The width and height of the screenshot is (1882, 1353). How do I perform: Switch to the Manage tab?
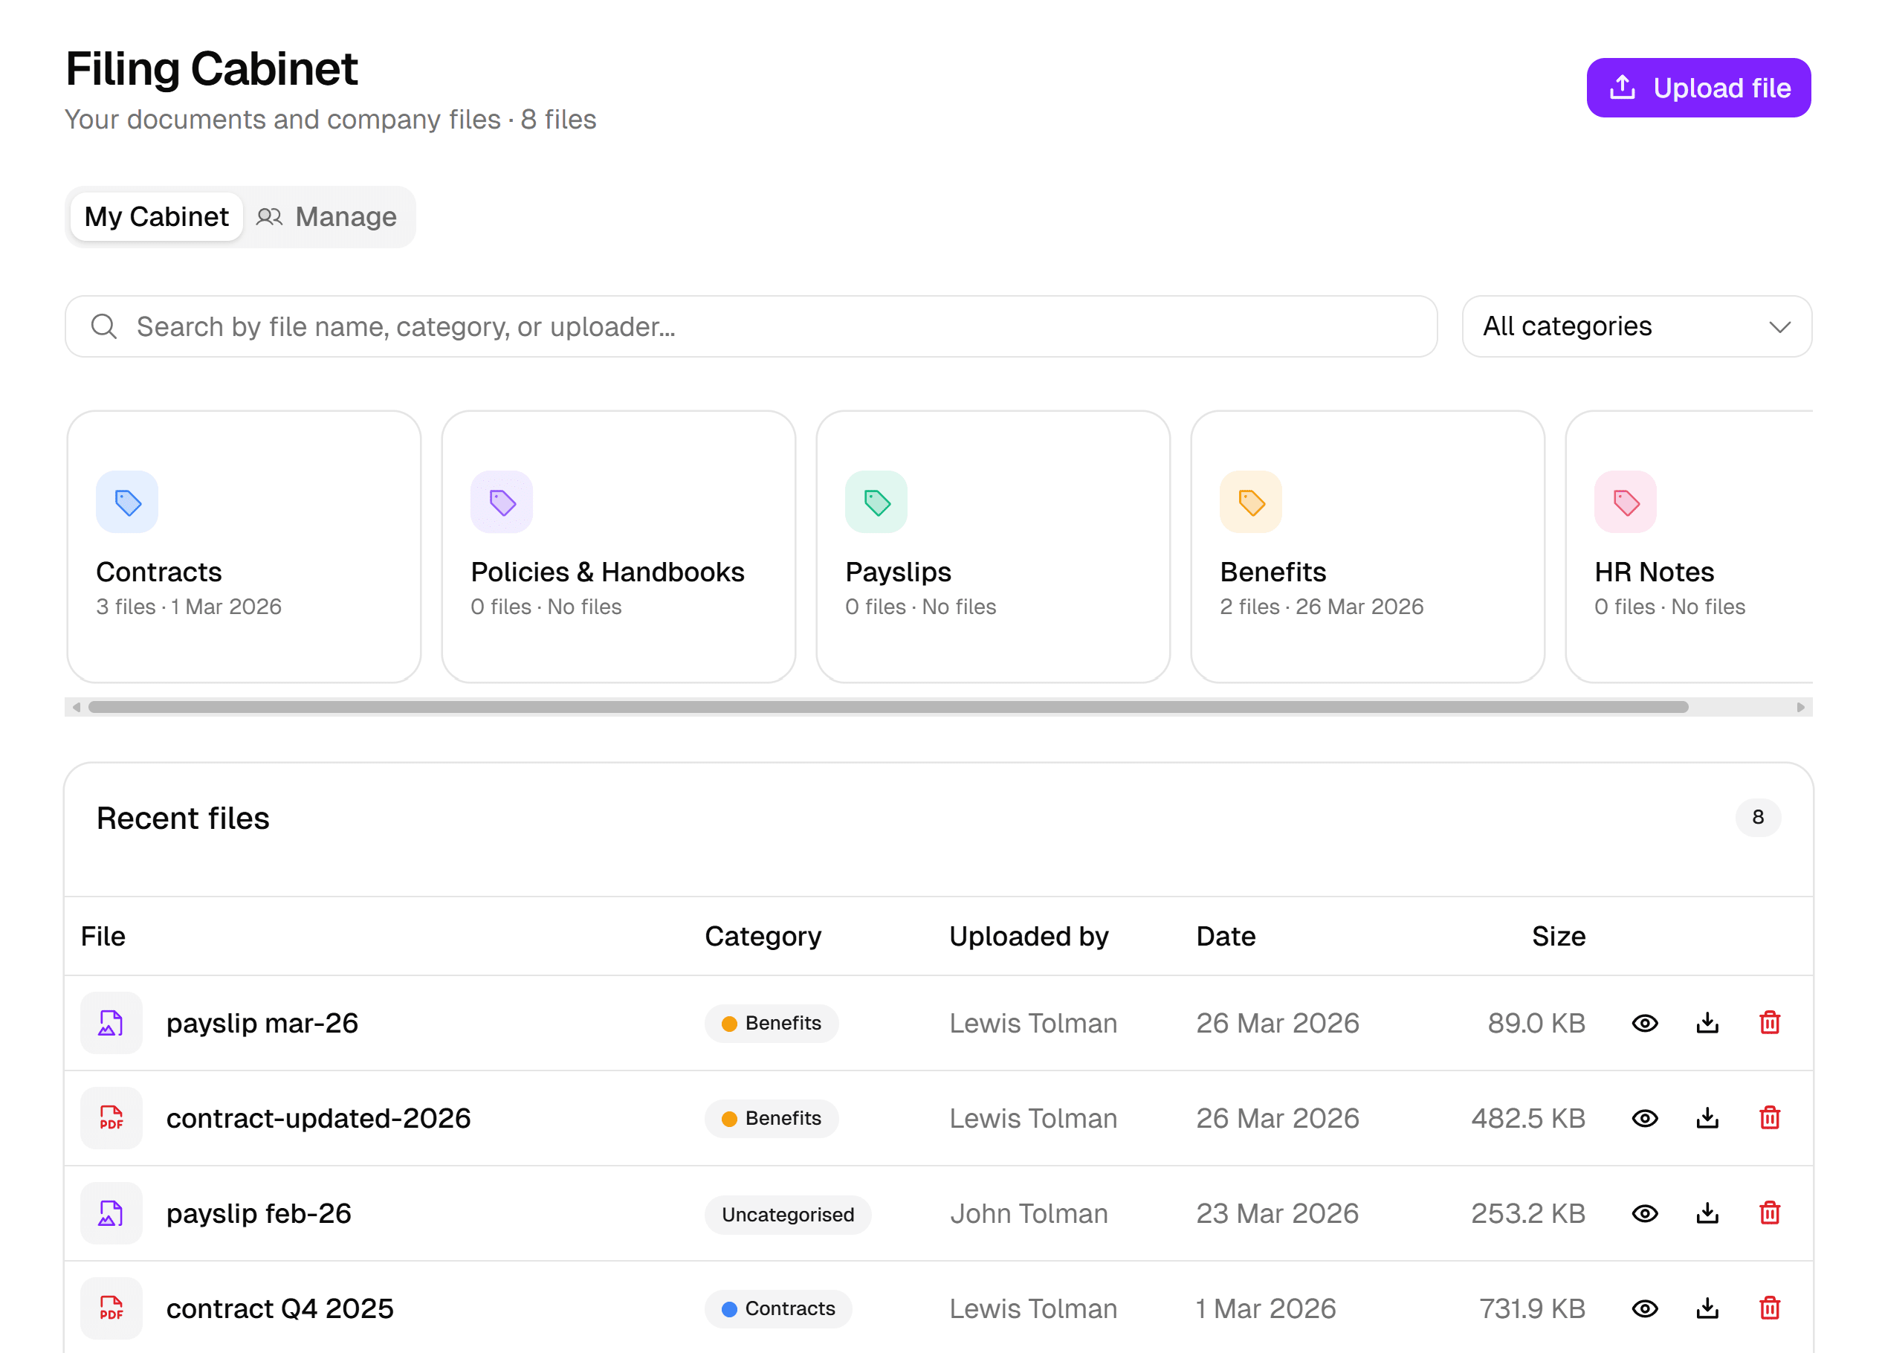click(x=327, y=216)
